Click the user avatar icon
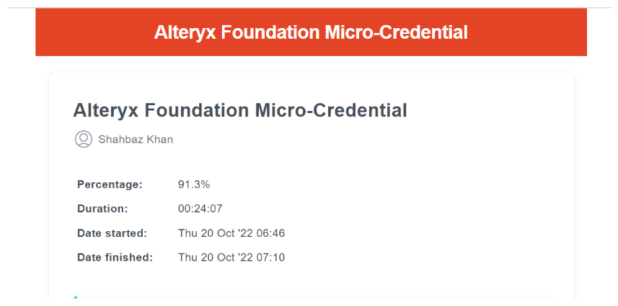 84,139
